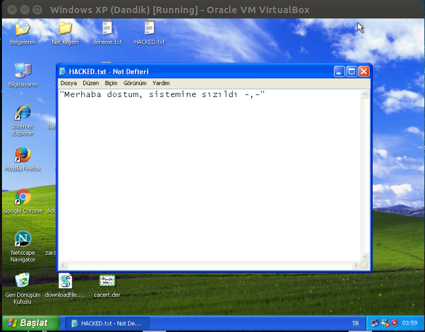Close the HACKED.txt Notepad window
The height and width of the screenshot is (332, 425).
coord(364,71)
